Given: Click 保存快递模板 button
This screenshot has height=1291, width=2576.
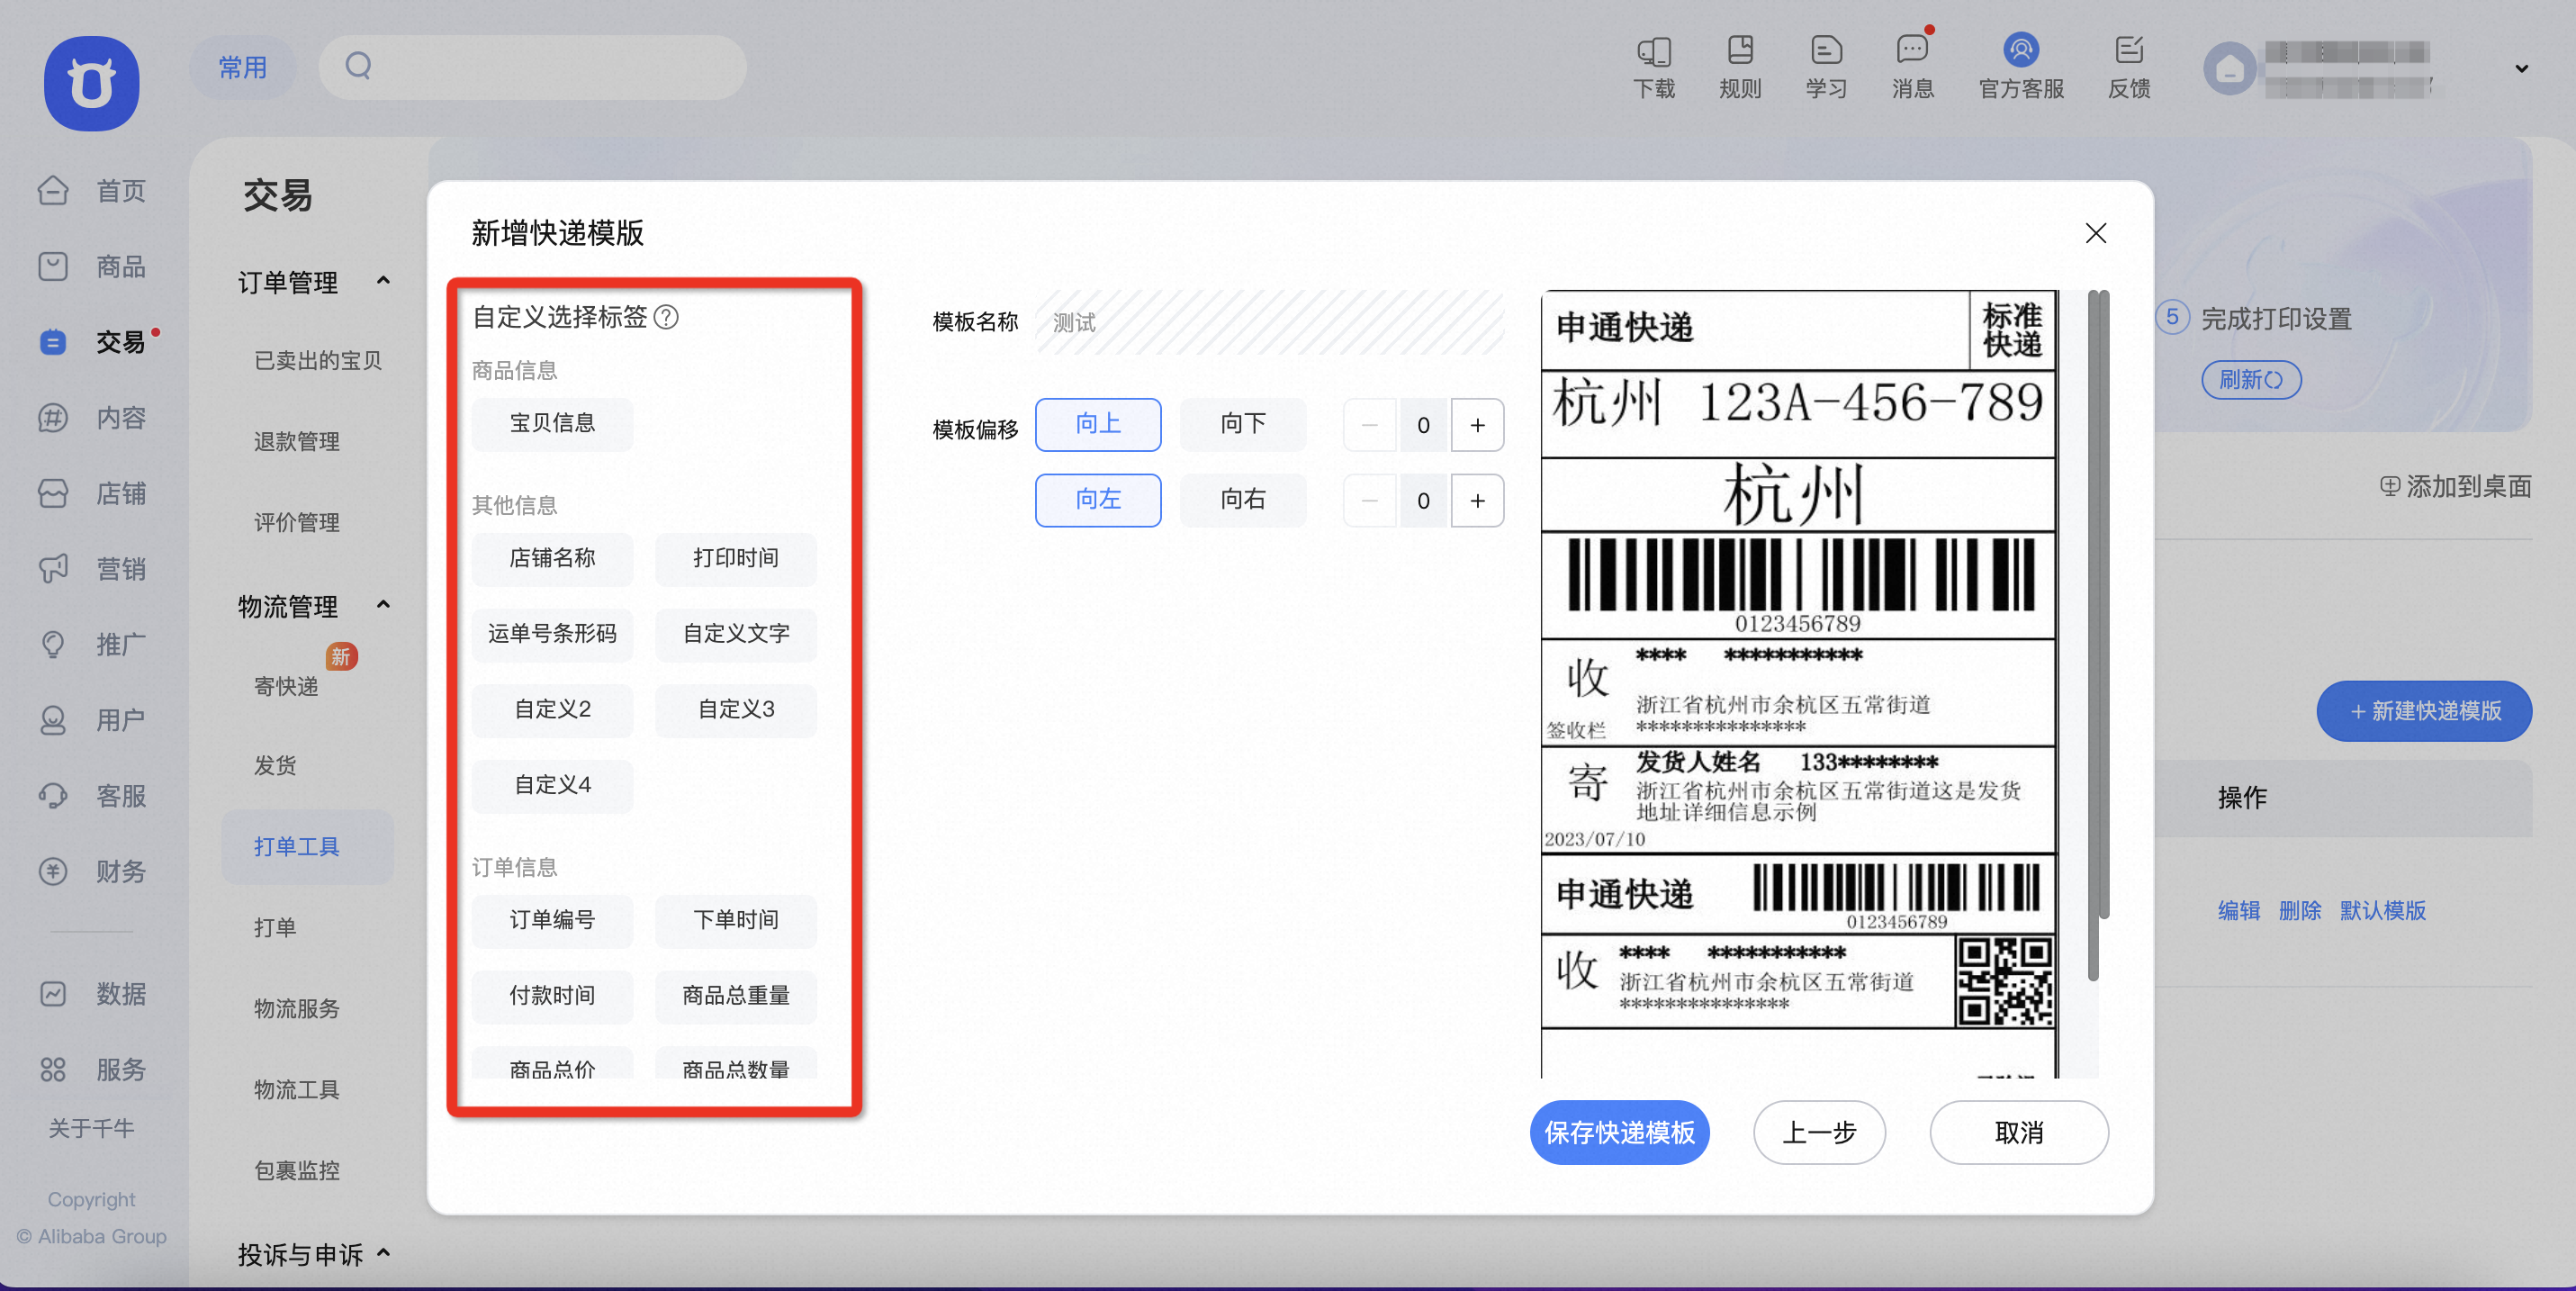Looking at the screenshot, I should click(x=1619, y=1132).
